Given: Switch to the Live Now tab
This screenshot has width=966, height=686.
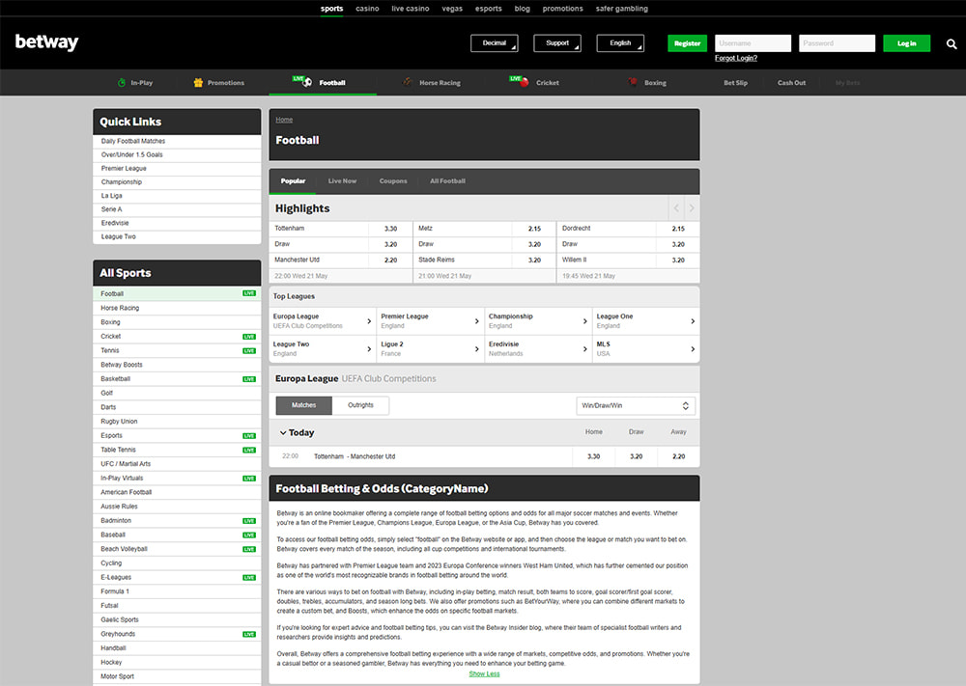Looking at the screenshot, I should point(342,180).
